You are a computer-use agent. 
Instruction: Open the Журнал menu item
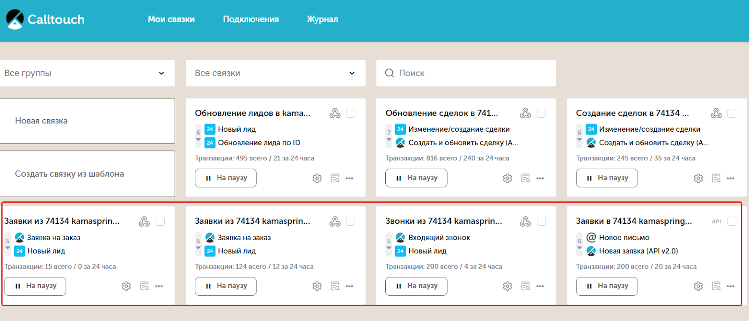(322, 19)
